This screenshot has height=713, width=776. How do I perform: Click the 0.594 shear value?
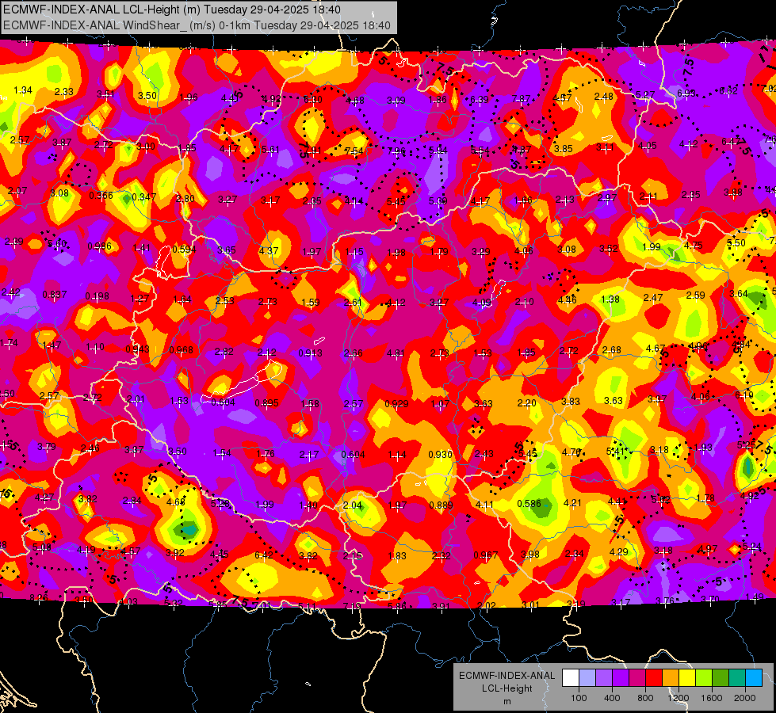[x=184, y=249]
